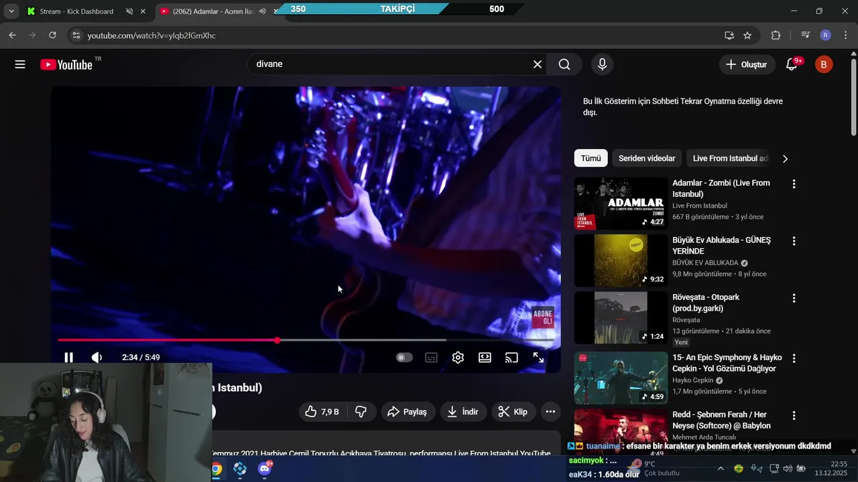The image size is (858, 482).
Task: Pause the playing video
Action: pos(68,357)
